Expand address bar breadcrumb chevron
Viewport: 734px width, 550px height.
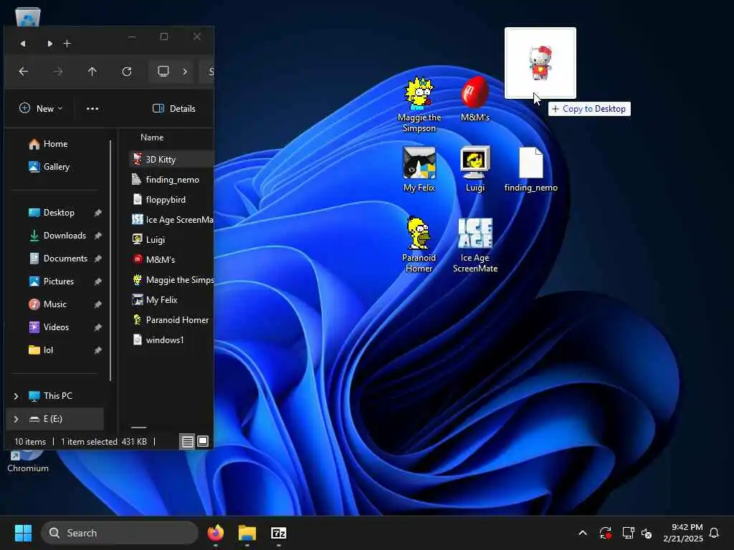[x=185, y=72]
